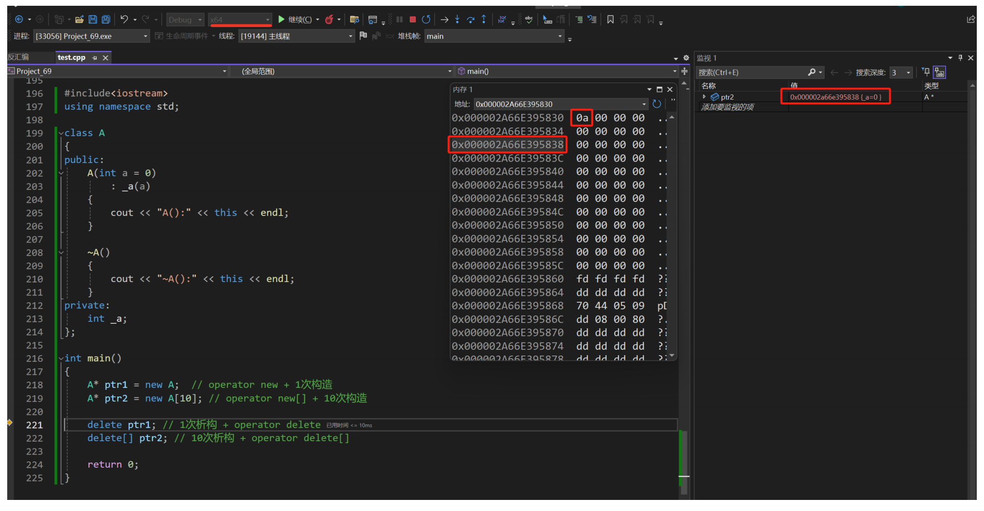
Task: Toggle a bookmark with the bookmark icon
Action: (x=610, y=19)
